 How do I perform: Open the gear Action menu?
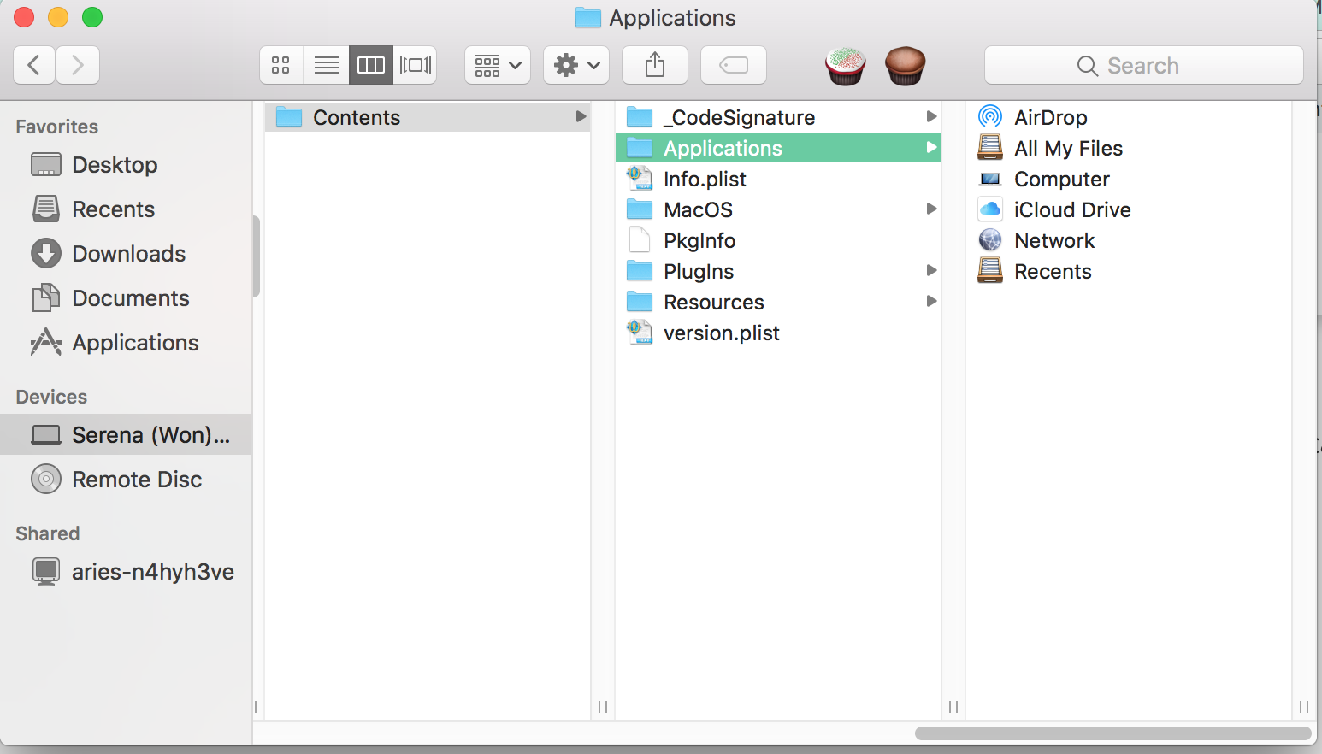point(576,65)
